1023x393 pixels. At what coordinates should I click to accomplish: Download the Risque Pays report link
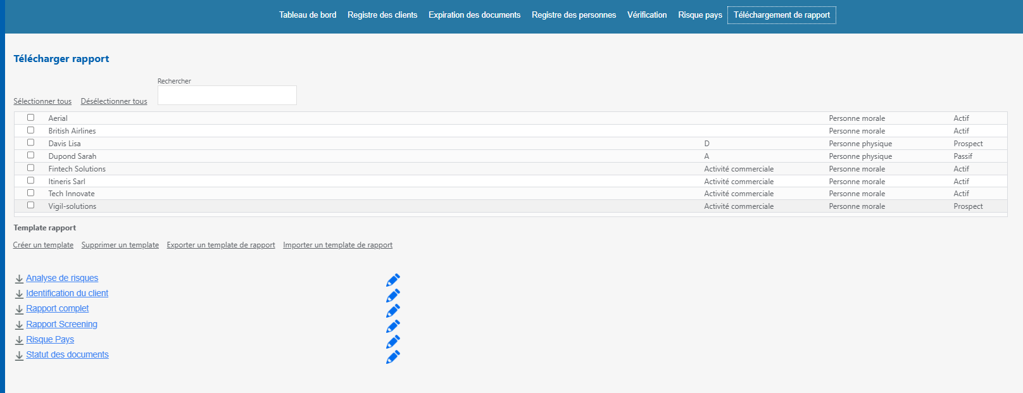[x=50, y=339]
